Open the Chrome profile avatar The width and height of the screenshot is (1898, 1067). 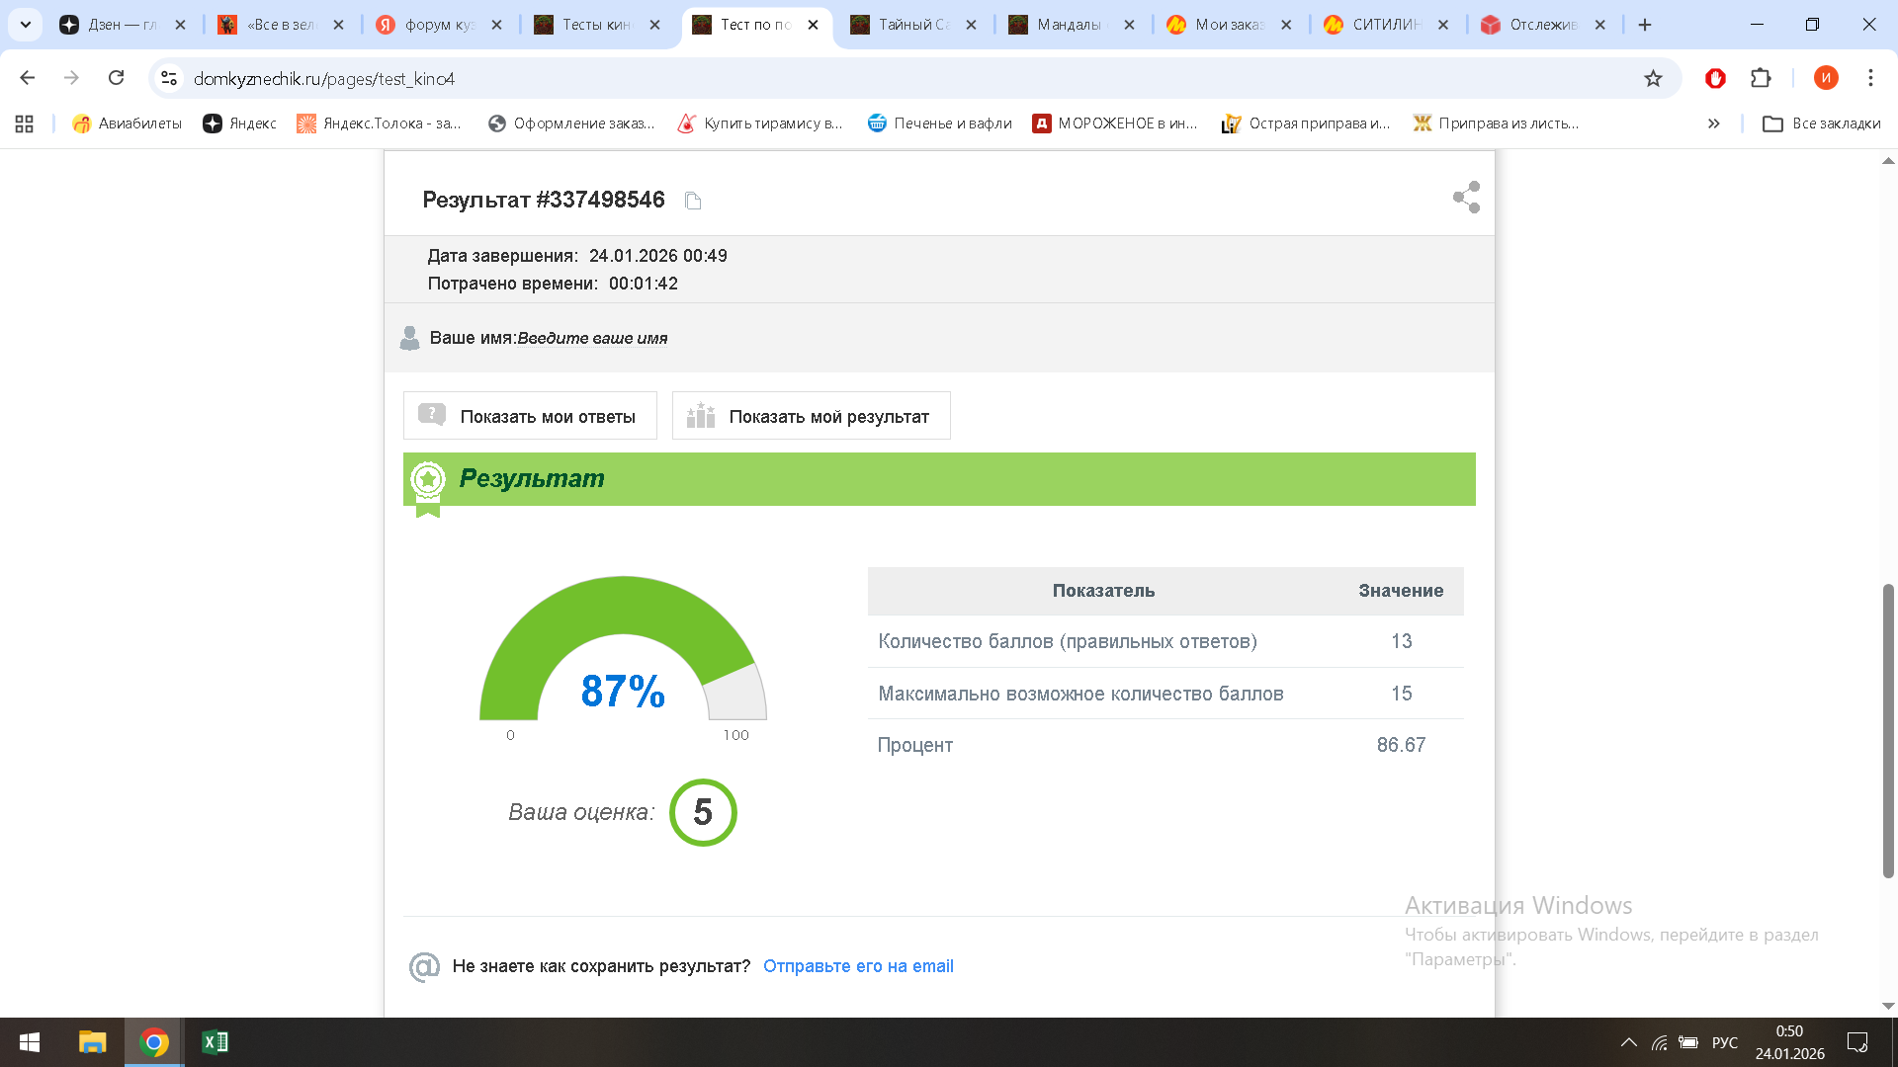(1826, 78)
